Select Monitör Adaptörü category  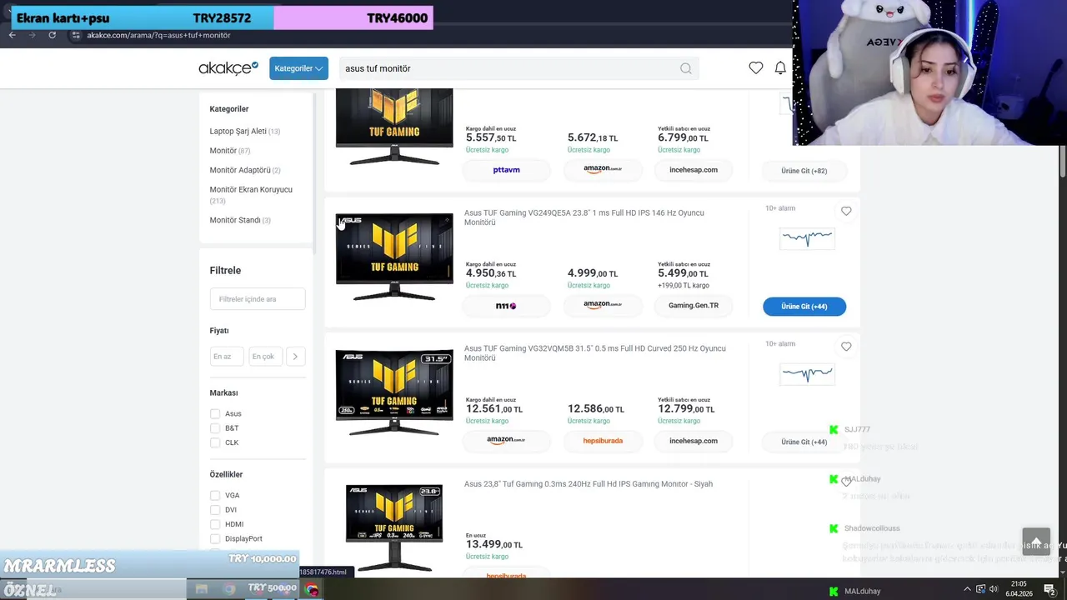245,170
